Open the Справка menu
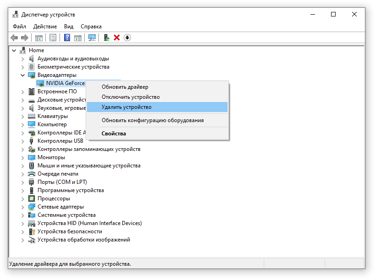This screenshot has width=375, height=279. tap(91, 27)
